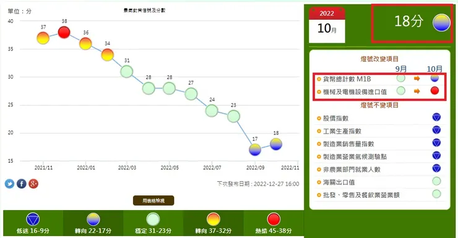Select the 2022/09 data point scoring 17

[x=255, y=150]
